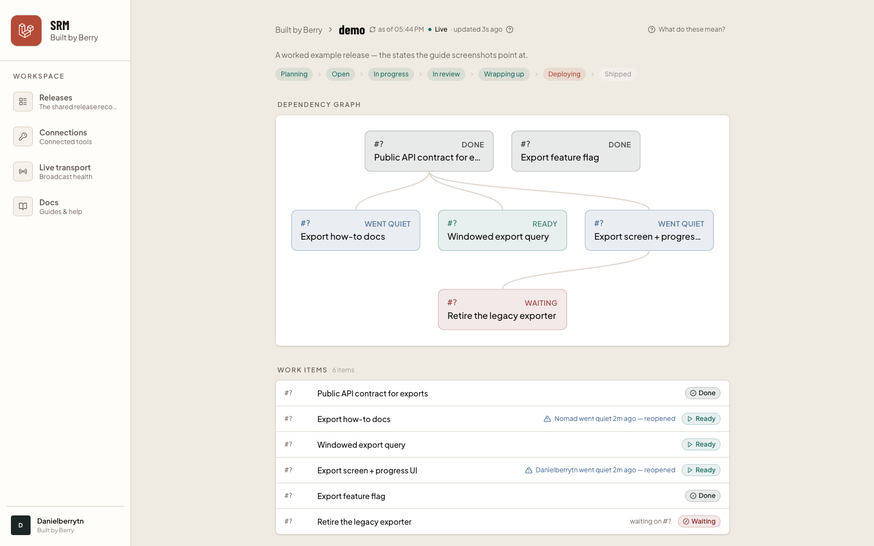Click Done badge on Export feature flag row
Viewport: 874px width, 546px height.
click(x=702, y=496)
